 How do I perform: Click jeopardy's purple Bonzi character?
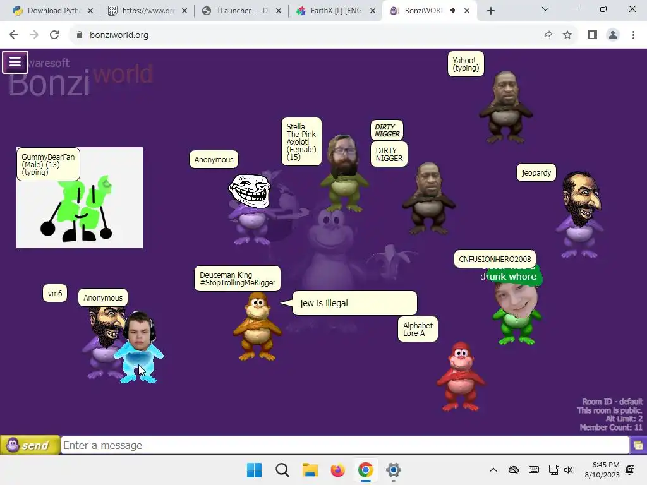click(580, 215)
